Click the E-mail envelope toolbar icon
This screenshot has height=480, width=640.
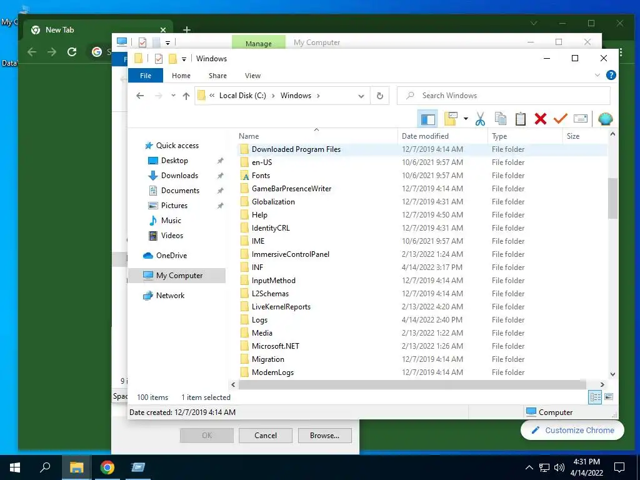[x=581, y=119]
